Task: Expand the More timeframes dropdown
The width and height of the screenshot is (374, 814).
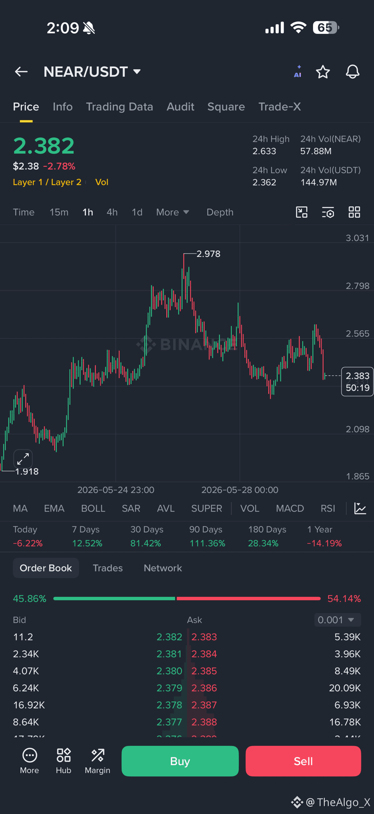Action: pyautogui.click(x=173, y=212)
